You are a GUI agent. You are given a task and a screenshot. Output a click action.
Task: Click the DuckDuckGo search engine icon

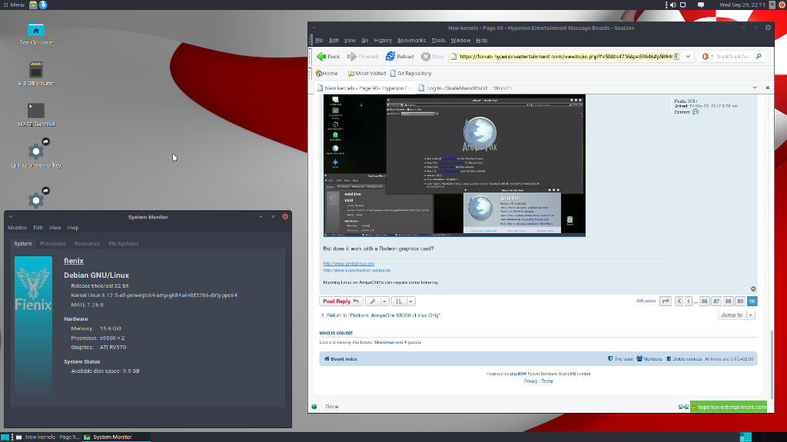(x=706, y=57)
